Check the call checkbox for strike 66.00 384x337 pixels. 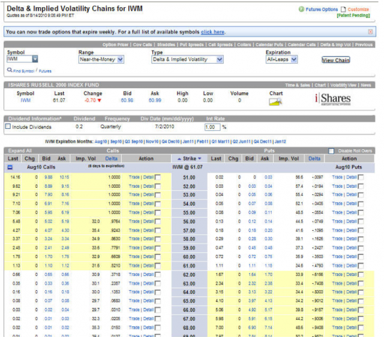coord(158,311)
